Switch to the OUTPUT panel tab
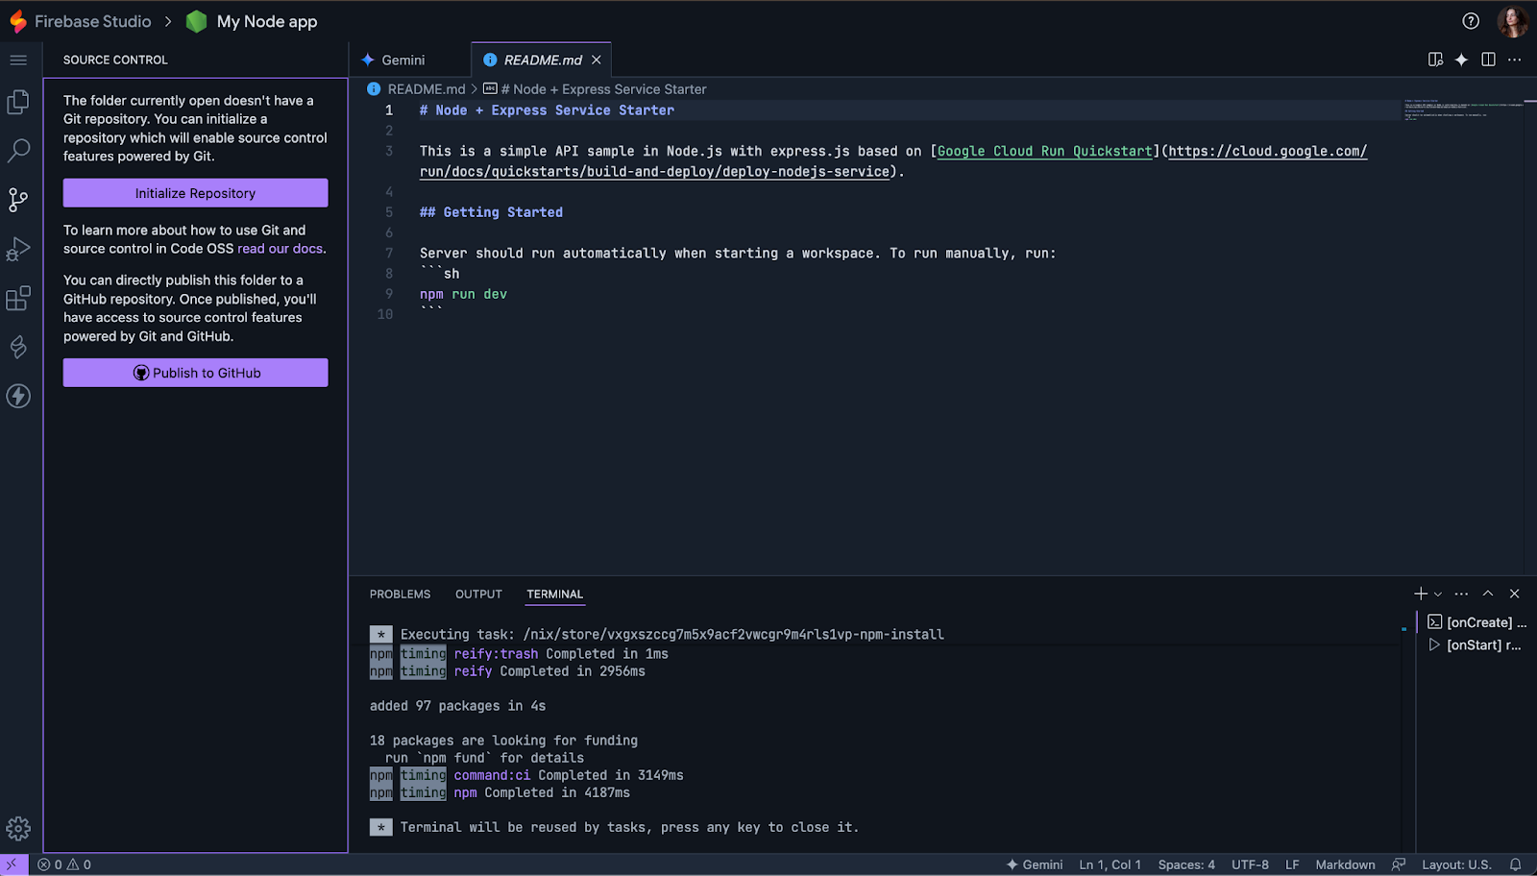Image resolution: width=1537 pixels, height=876 pixels. (x=478, y=594)
